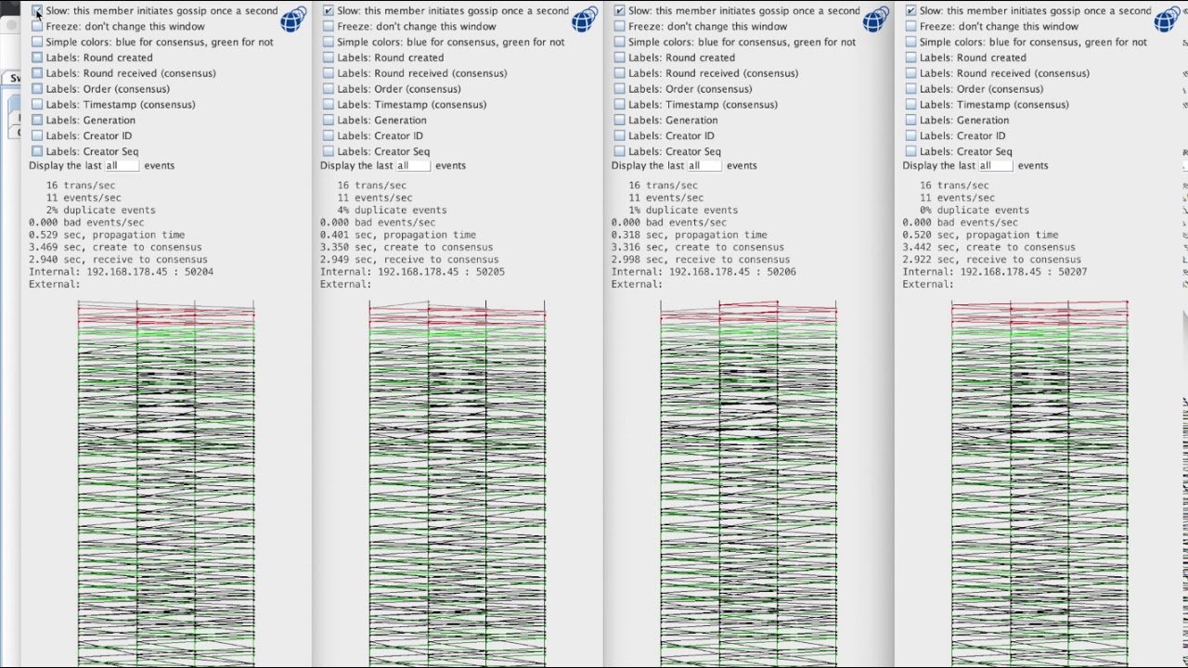Enable Freeze checkbox in port 50207 window

[x=911, y=27]
